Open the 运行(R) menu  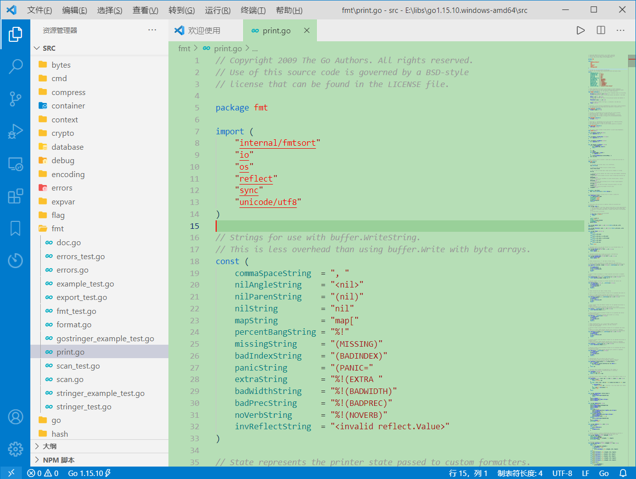point(218,10)
